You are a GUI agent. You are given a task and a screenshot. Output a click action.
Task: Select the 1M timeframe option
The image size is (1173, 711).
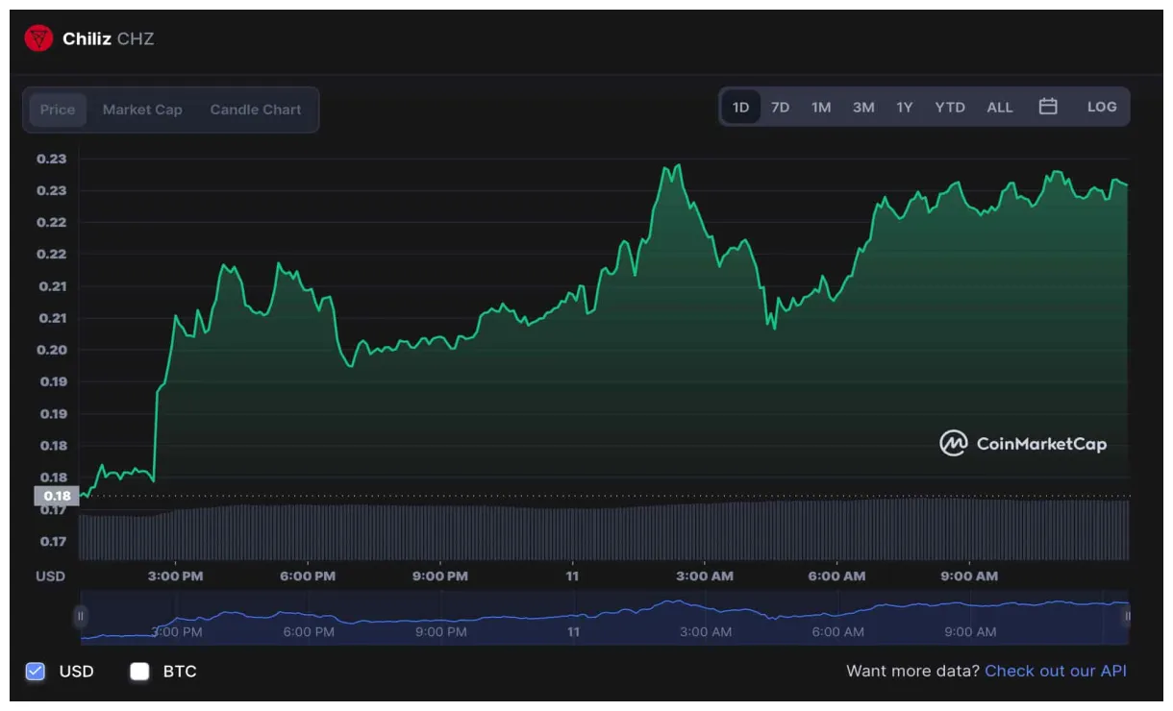coord(820,107)
